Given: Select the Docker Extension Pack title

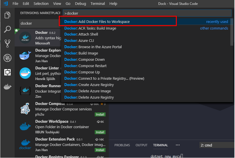Looking at the screenshot, I should click(x=55, y=139).
